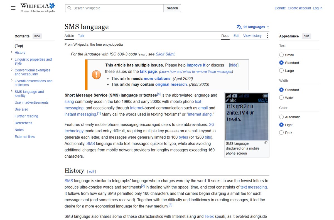Image resolution: width=334 pixels, height=220 pixels.
Task: Open the Telex link
Action: (209, 216)
